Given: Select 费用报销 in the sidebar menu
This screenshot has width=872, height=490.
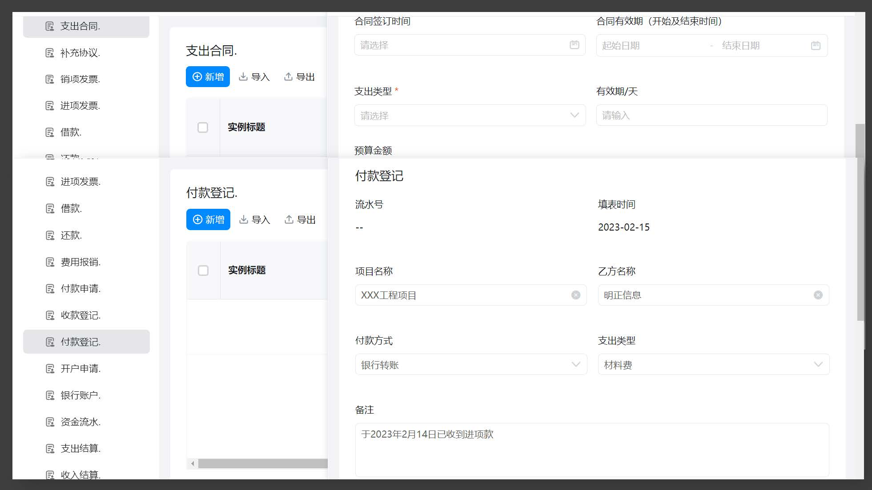Looking at the screenshot, I should [x=80, y=262].
